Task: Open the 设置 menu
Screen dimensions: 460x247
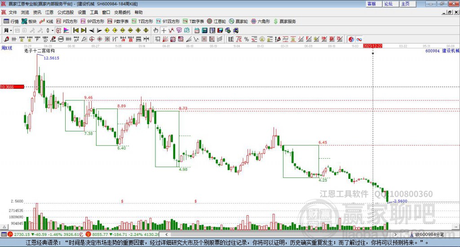Action: [82, 12]
